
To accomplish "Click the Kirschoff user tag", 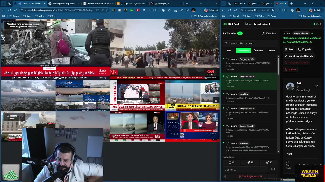I will [244, 143].
